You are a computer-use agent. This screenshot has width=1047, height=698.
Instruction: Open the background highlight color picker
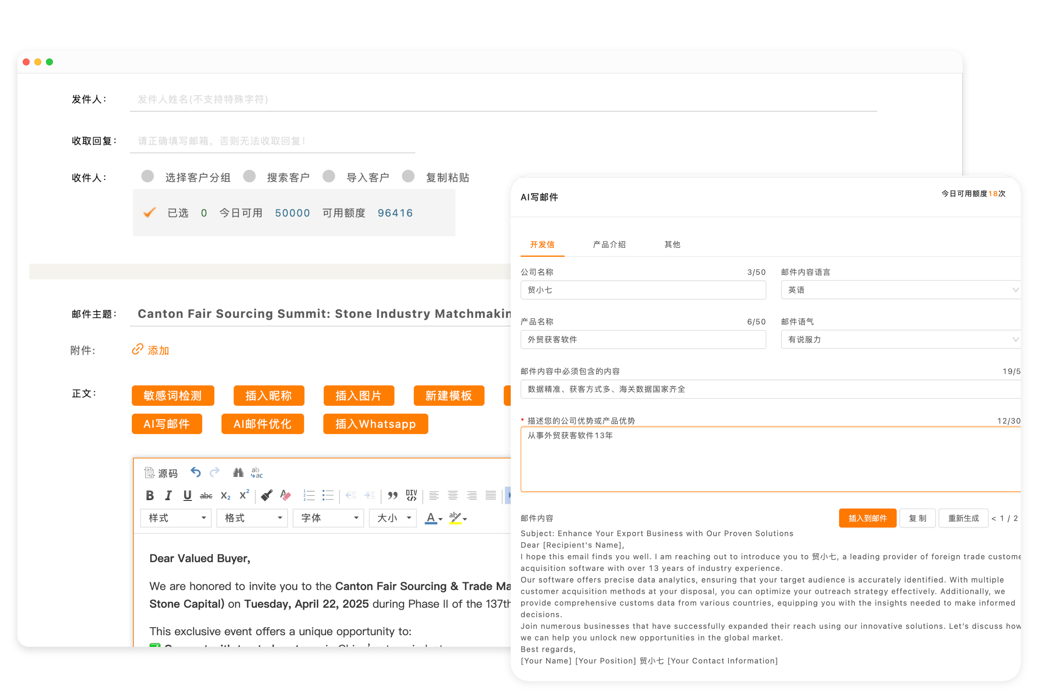click(457, 518)
